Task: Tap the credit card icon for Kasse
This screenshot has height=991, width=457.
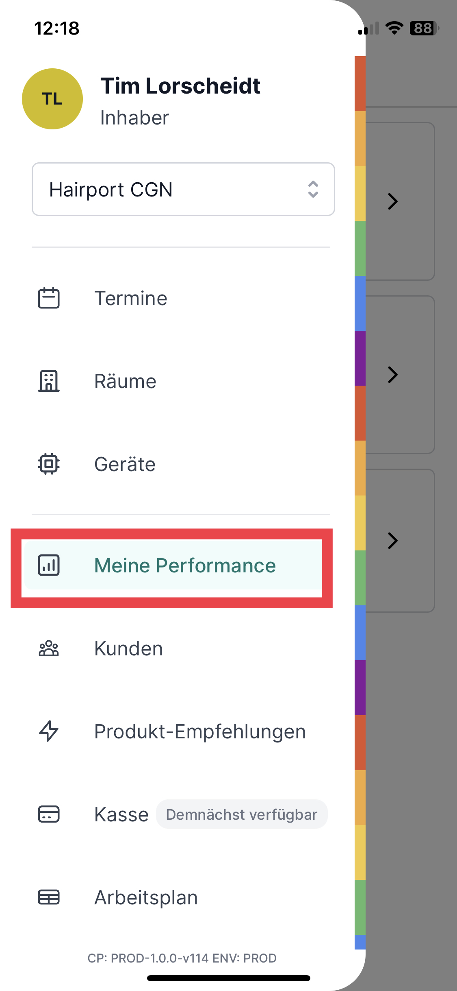Action: point(49,814)
